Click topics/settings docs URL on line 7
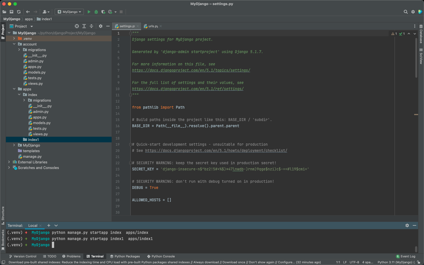Image resolution: width=424 pixels, height=265 pixels. click(191, 70)
